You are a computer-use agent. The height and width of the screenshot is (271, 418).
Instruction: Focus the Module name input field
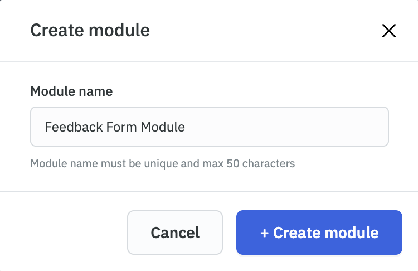click(x=209, y=127)
